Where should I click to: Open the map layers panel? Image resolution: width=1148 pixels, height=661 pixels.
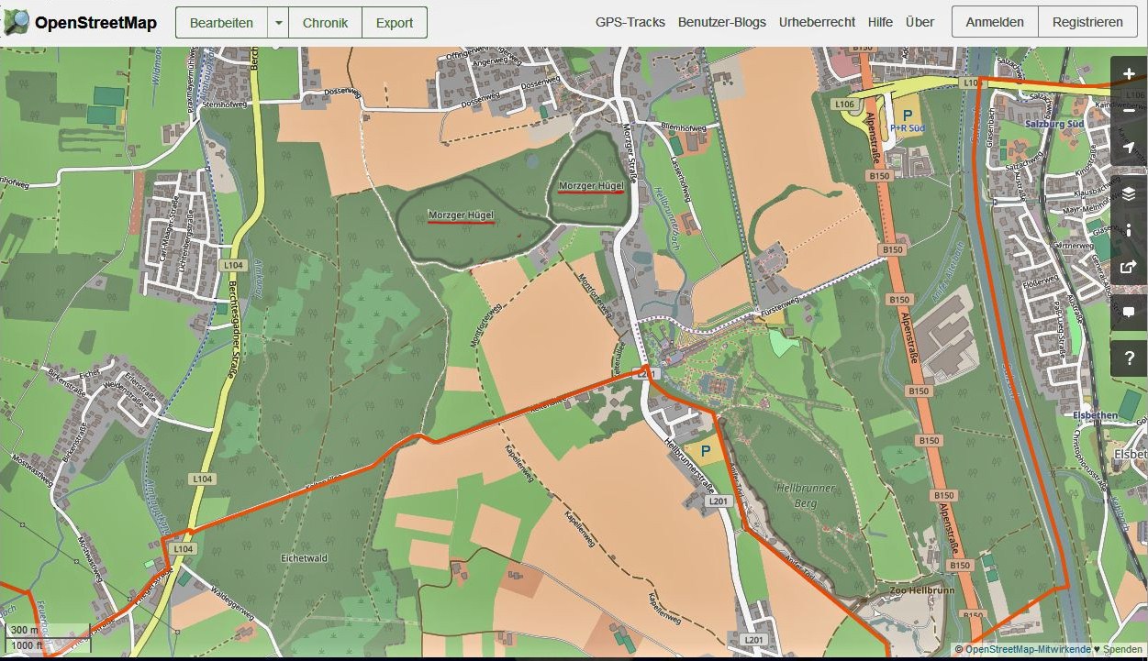click(1129, 193)
